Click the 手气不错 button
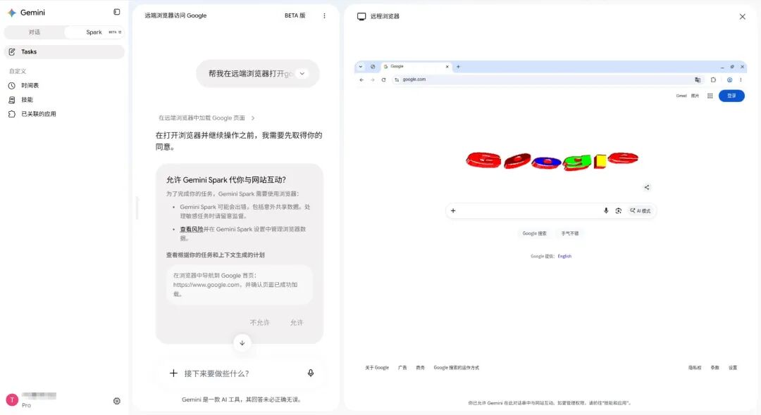Image resolution: width=761 pixels, height=415 pixels. pyautogui.click(x=570, y=234)
